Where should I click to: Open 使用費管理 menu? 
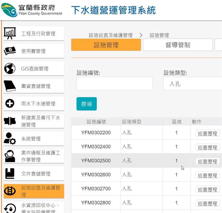34,51
